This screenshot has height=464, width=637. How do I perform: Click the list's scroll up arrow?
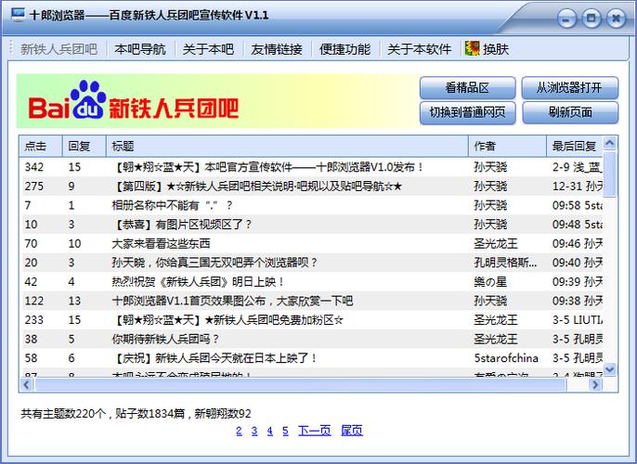point(610,143)
